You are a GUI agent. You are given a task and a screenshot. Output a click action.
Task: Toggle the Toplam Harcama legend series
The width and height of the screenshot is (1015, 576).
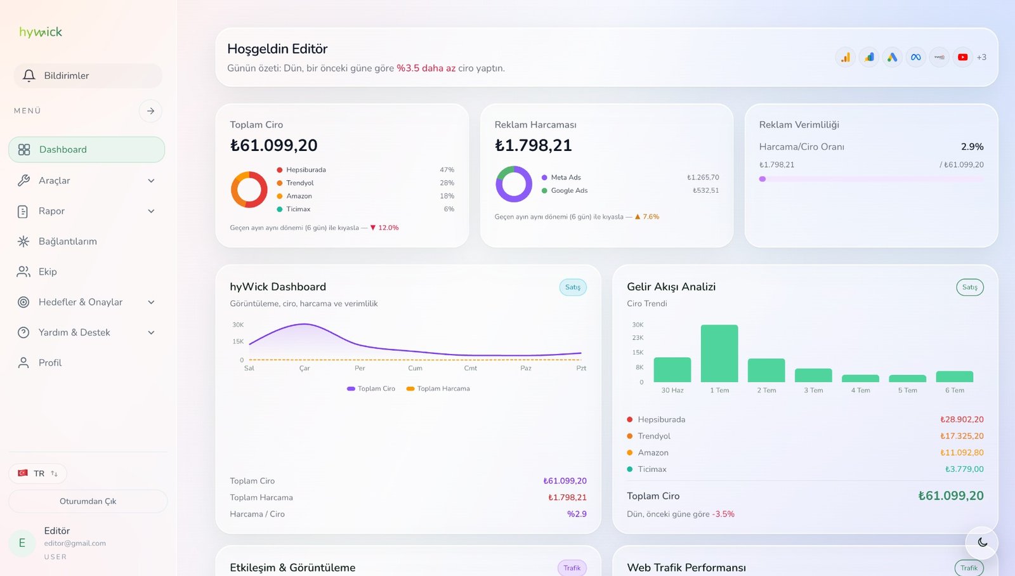coord(438,389)
